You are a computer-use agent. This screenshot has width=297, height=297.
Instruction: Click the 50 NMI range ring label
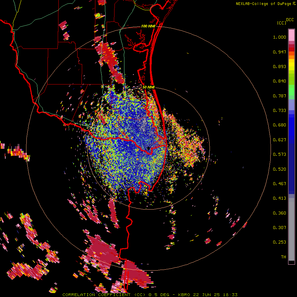click(x=148, y=87)
